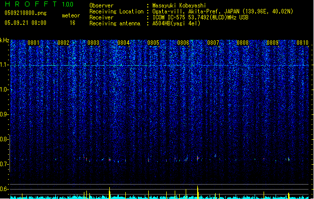This screenshot has width=314, height=199.
Task: Click the Observer label
Action: (101, 5)
